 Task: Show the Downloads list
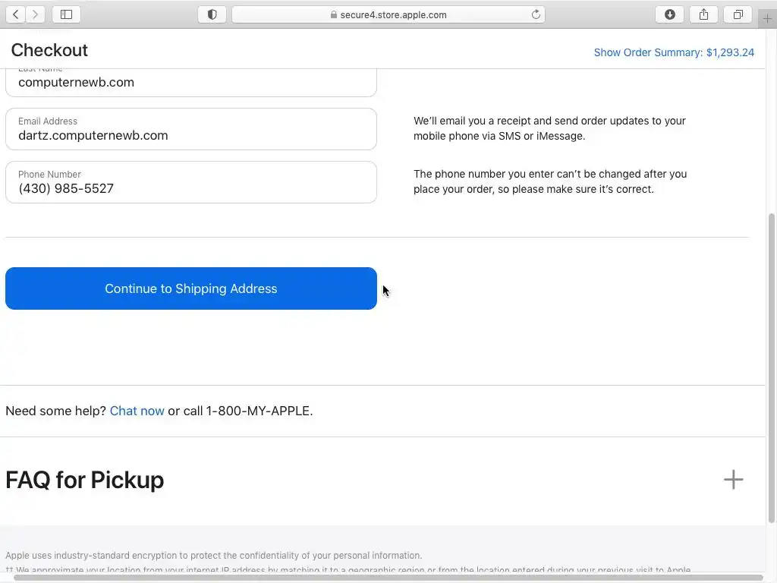pyautogui.click(x=669, y=14)
